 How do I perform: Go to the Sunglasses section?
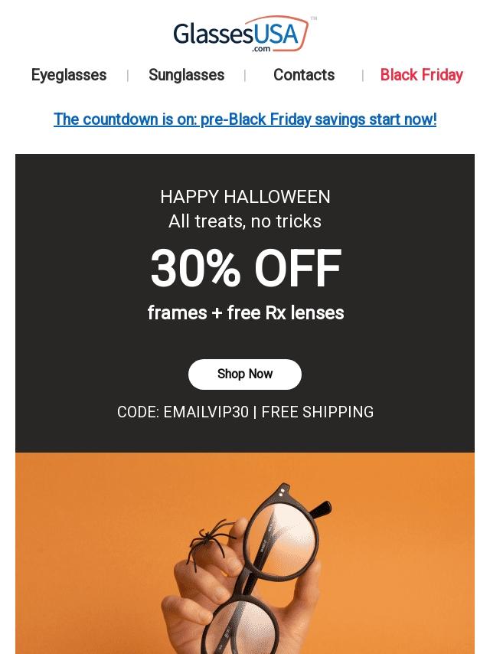click(x=186, y=75)
